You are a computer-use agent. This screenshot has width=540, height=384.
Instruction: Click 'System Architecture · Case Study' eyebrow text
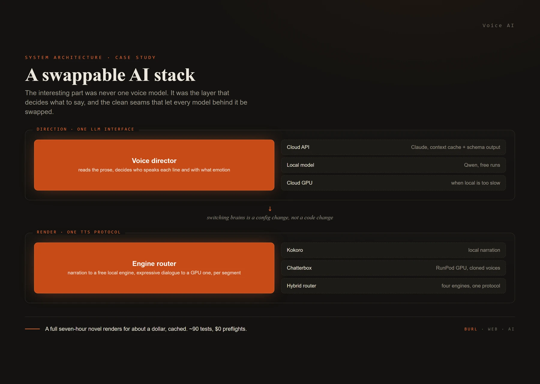[x=90, y=58]
